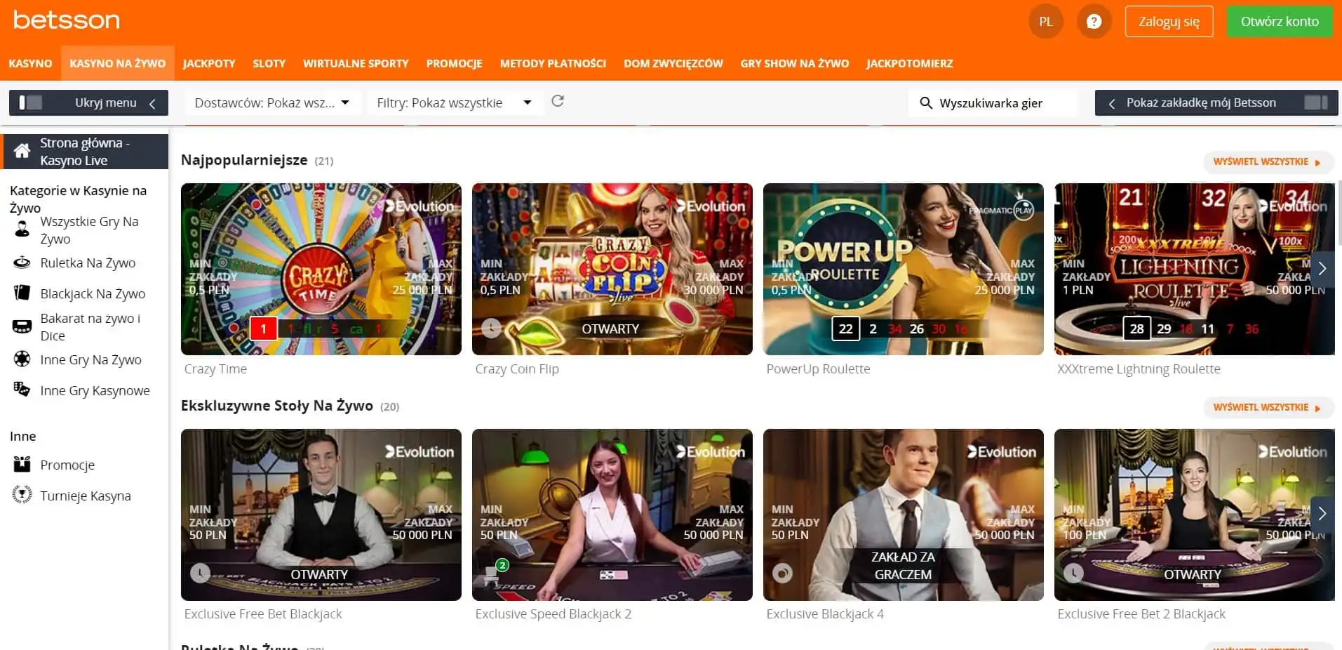
Task: Click the trophy icon beside Turnieje Kasyna
Action: 22,495
